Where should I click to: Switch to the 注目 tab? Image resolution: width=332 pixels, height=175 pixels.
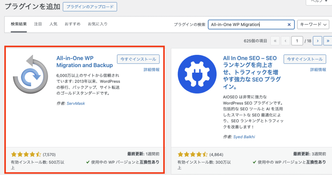pyautogui.click(x=38, y=24)
